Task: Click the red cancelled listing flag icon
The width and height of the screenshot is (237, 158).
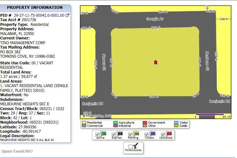Action: [169, 133]
